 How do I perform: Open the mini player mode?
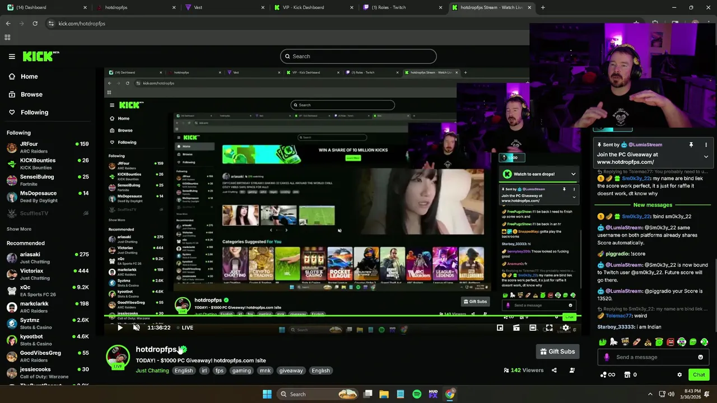tap(500, 328)
